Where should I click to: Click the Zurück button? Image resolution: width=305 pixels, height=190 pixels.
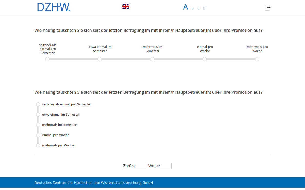tap(133, 166)
